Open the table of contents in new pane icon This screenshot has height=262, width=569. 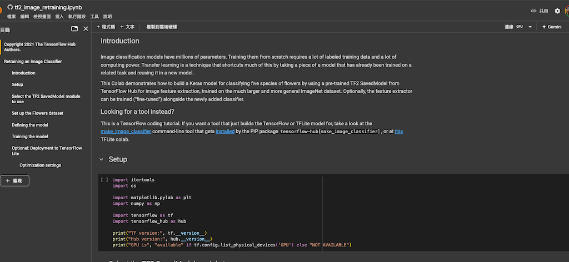[x=74, y=29]
